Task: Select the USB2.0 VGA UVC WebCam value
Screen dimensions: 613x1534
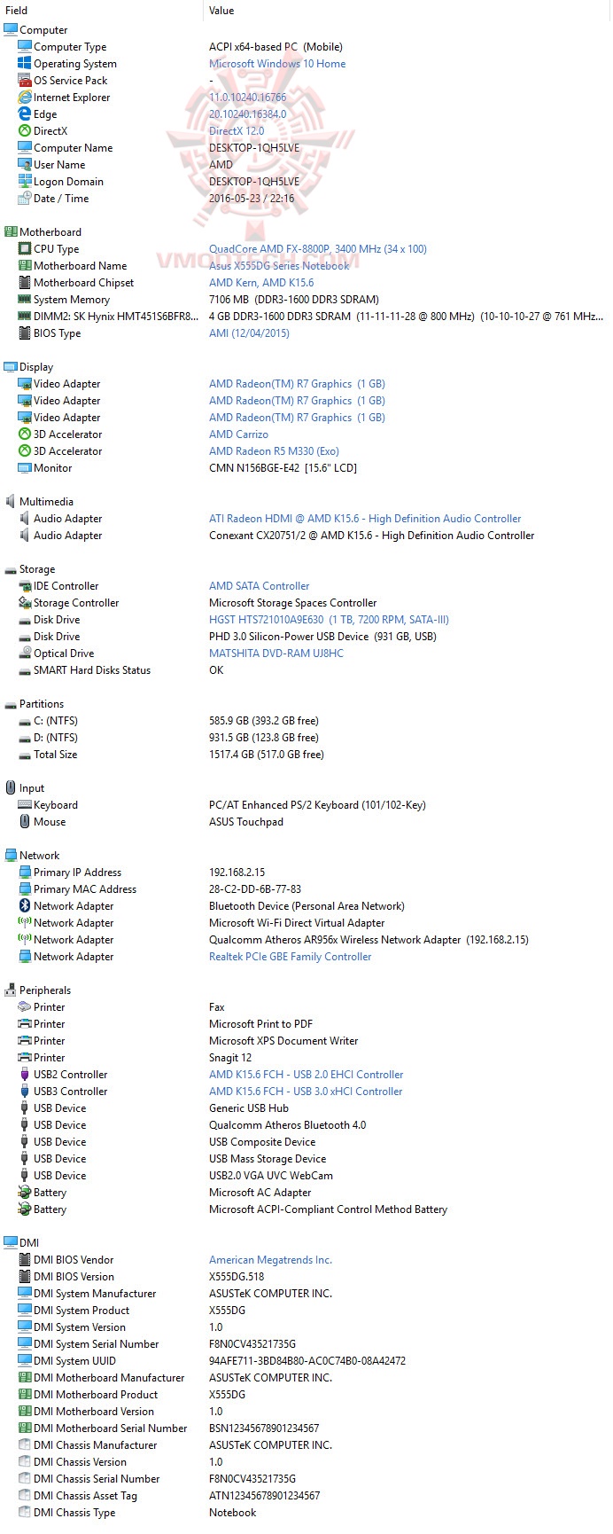Action: tap(271, 1176)
